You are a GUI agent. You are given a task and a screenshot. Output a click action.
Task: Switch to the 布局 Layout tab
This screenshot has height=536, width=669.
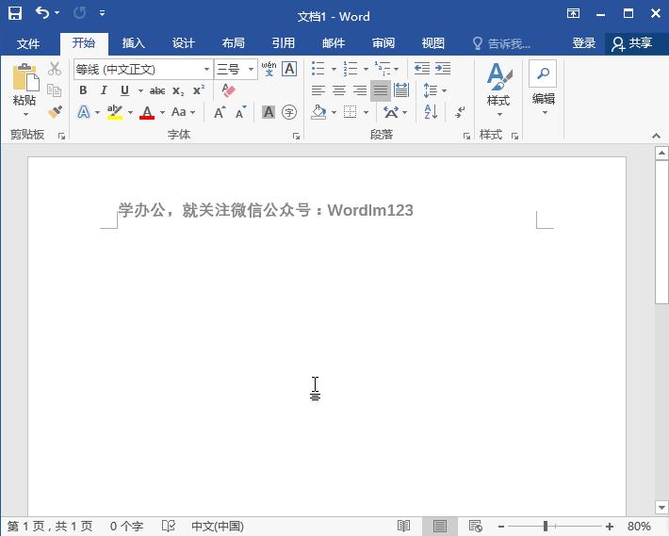coord(234,43)
